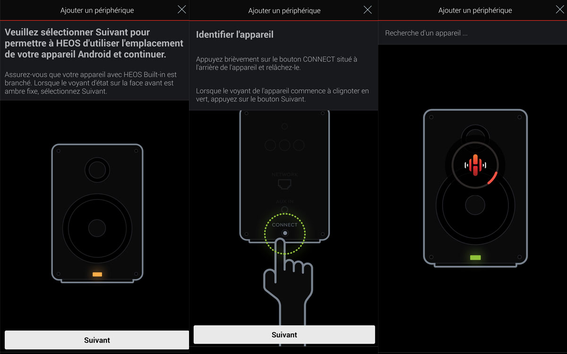Tap the green status light on speaker
Screen dimensions: 567x354
tap(475, 258)
